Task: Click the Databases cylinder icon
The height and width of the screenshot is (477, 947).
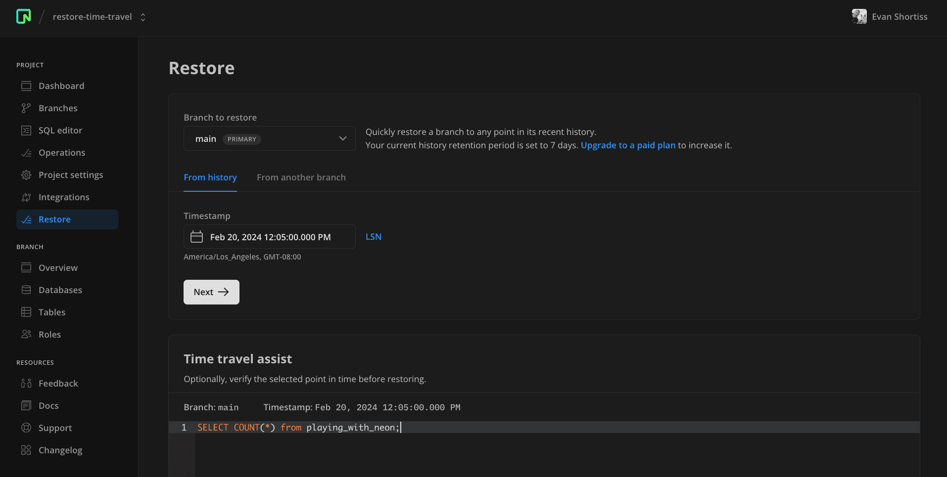Action: tap(26, 290)
